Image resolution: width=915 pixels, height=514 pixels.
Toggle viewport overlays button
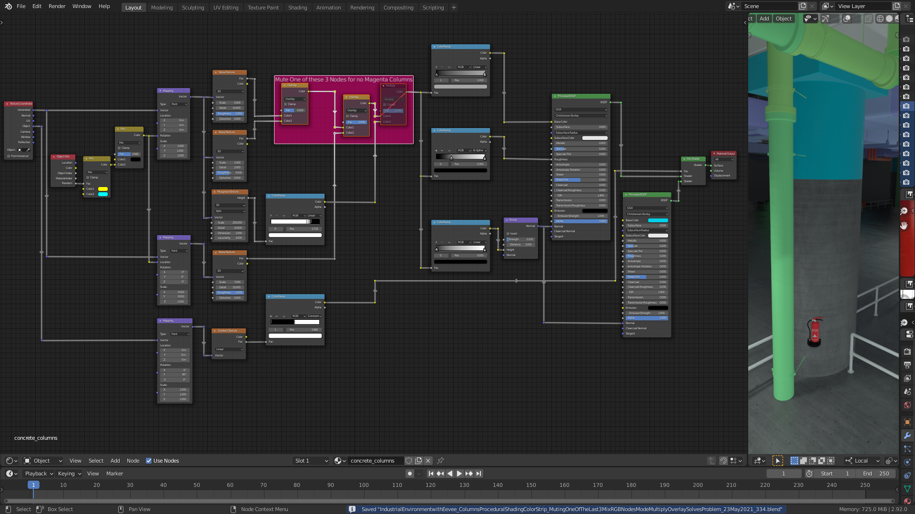coord(847,19)
